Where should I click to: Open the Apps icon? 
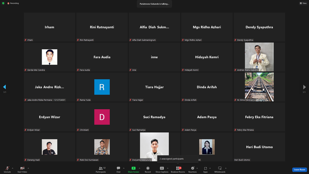(x=205, y=168)
